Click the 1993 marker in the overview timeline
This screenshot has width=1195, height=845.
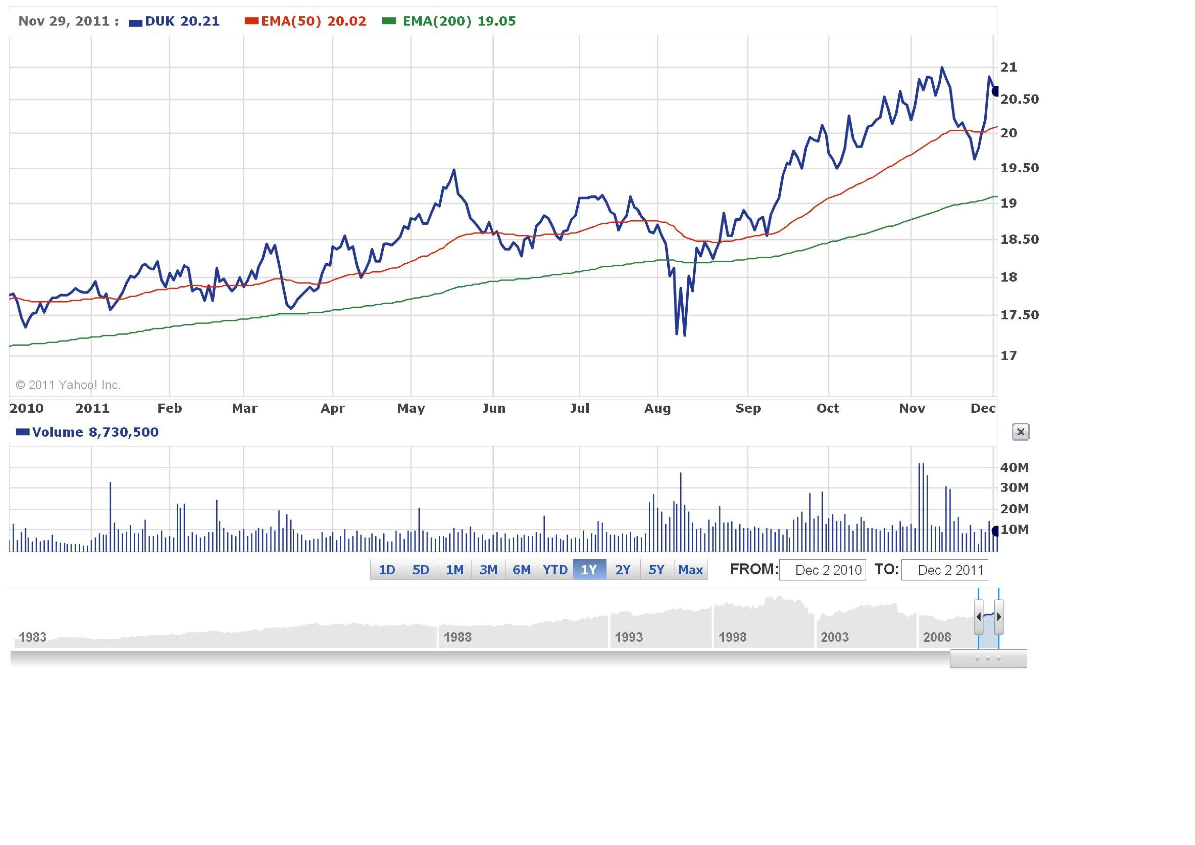point(629,637)
